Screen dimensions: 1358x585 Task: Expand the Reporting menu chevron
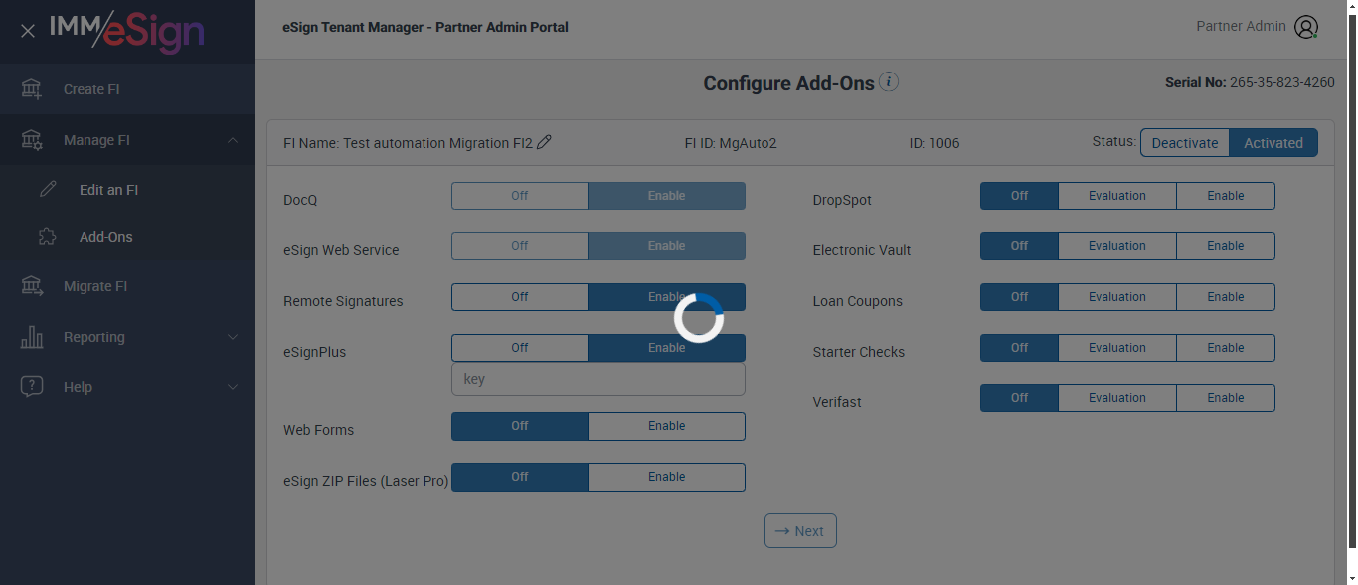233,337
